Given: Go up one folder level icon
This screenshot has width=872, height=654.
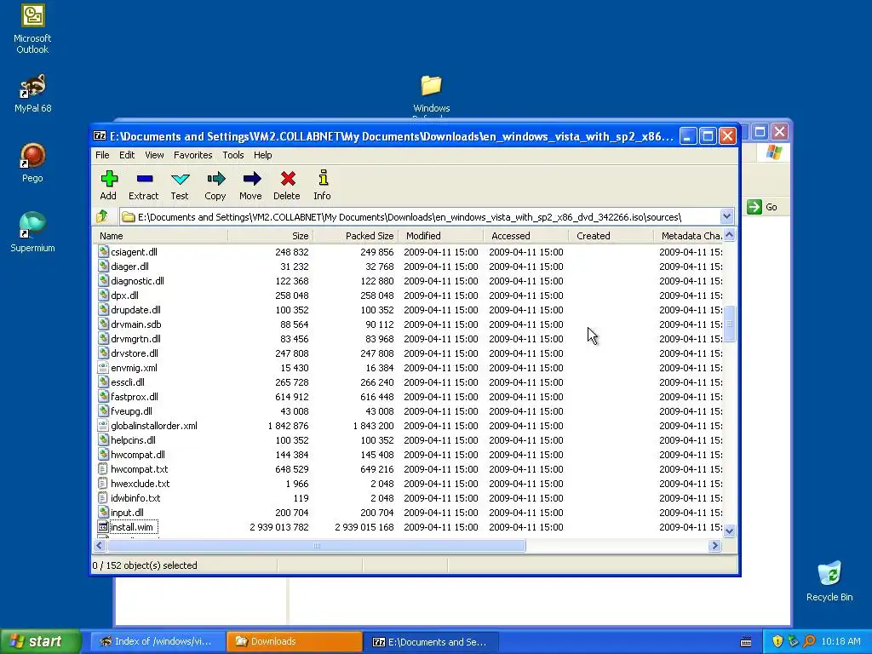Looking at the screenshot, I should coord(102,216).
